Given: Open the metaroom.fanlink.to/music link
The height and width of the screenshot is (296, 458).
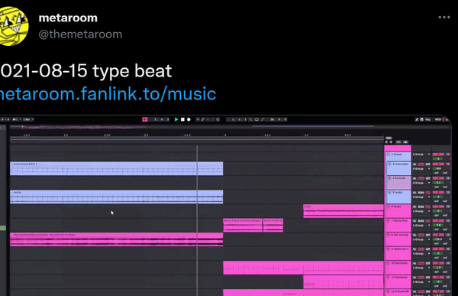Looking at the screenshot, I should (108, 93).
